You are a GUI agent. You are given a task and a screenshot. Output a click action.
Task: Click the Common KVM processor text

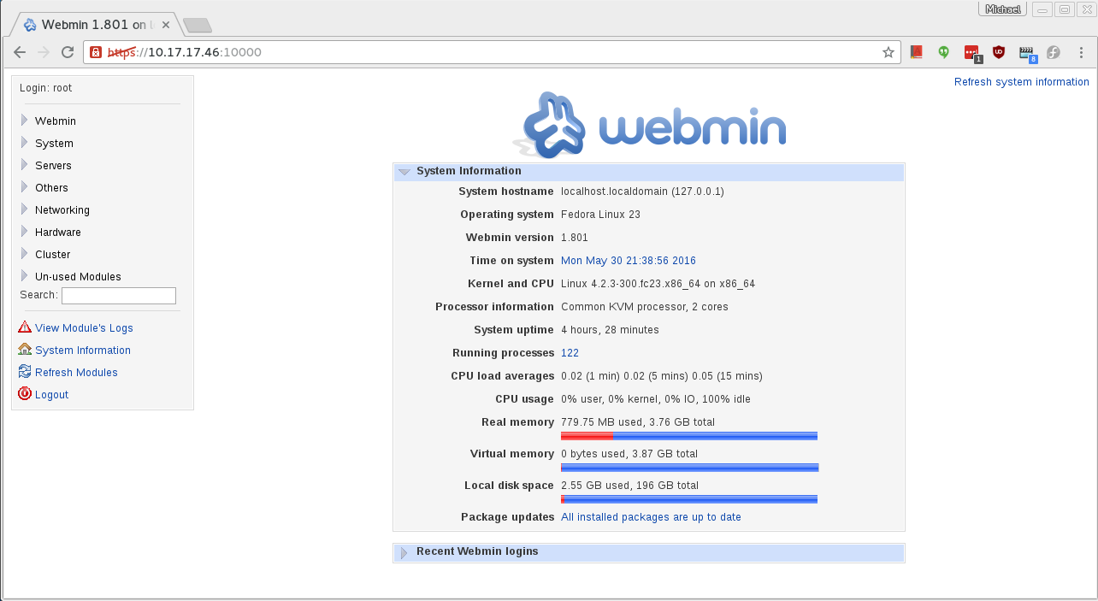(x=645, y=307)
